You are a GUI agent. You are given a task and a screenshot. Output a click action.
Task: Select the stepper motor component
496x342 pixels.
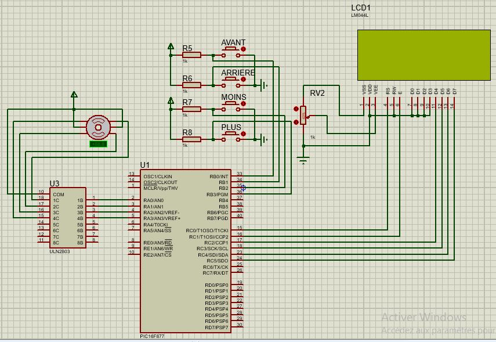[x=99, y=127]
